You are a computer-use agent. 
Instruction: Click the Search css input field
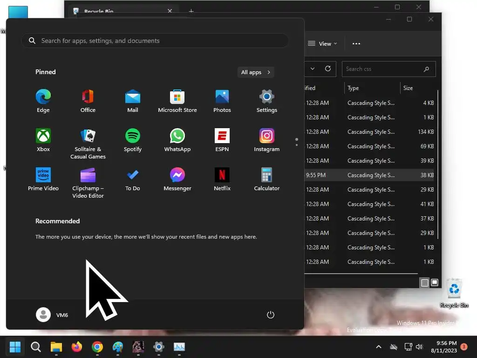(389, 69)
